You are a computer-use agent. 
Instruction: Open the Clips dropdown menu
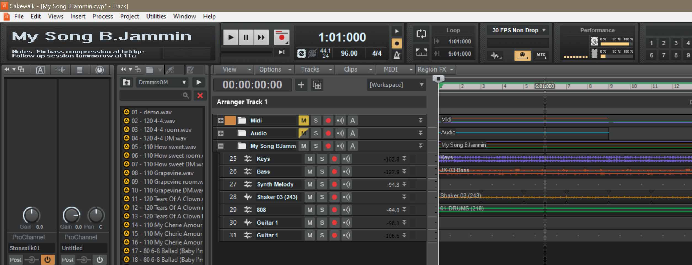pyautogui.click(x=355, y=69)
